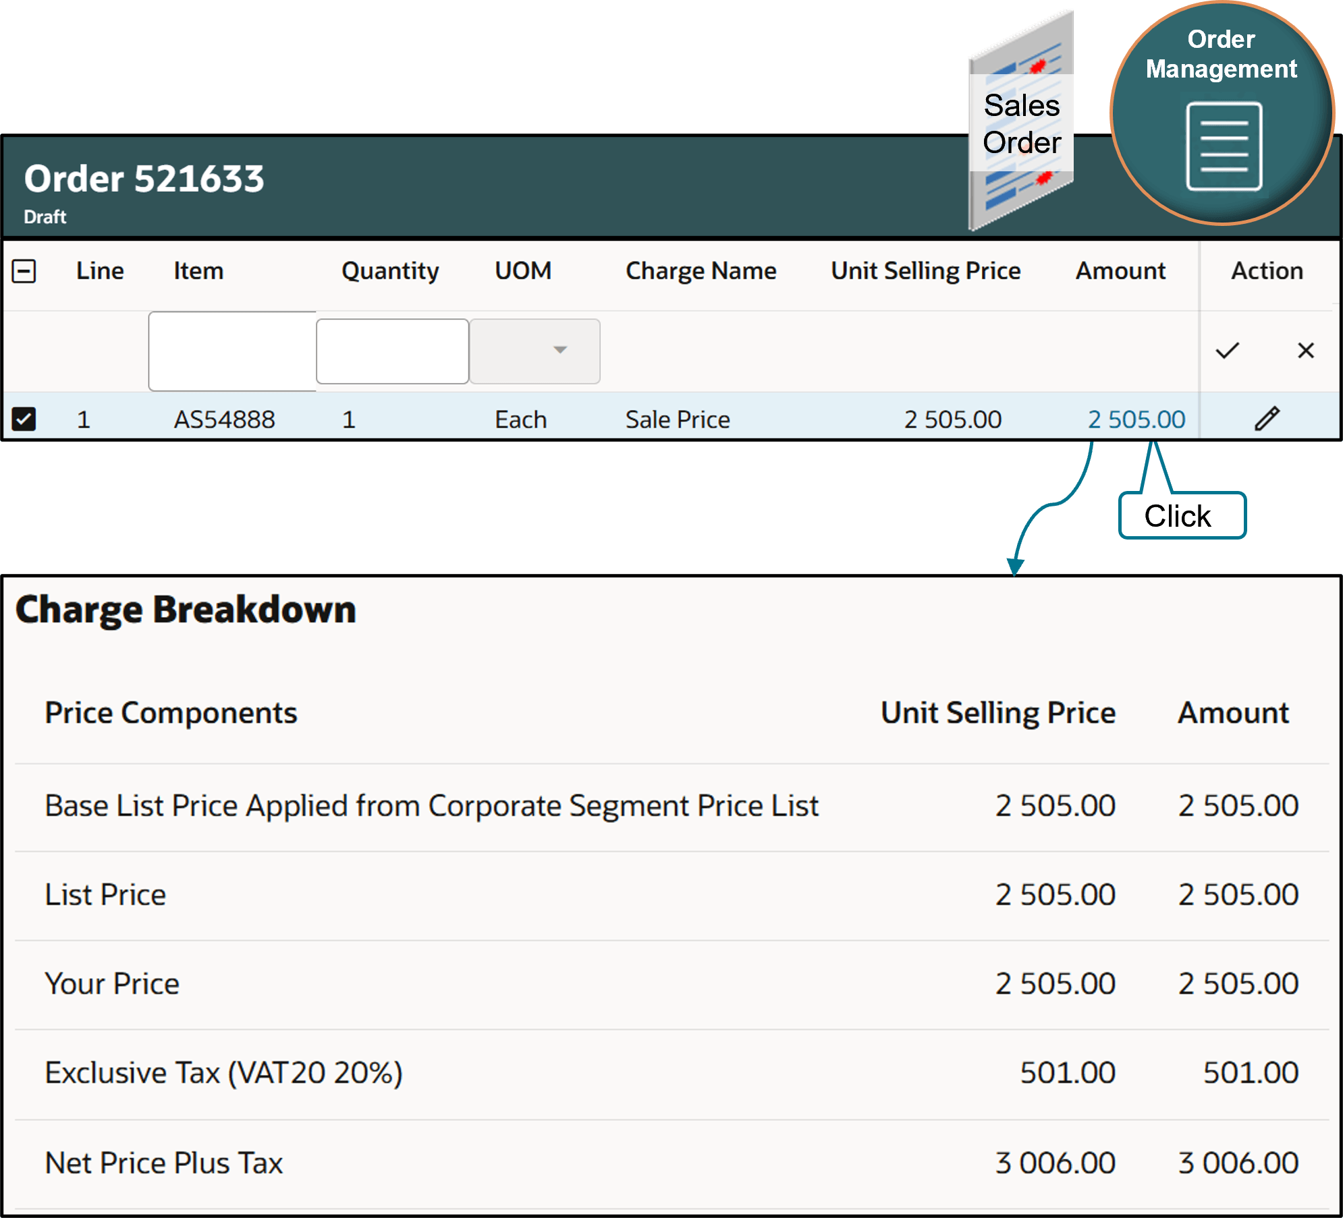1343x1218 pixels.
Task: Confirm the row edit with the checkmark icon
Action: point(1228,351)
